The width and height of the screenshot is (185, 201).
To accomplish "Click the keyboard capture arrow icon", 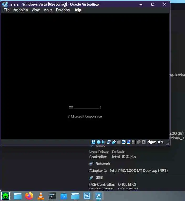I will pyautogui.click(x=143, y=142).
